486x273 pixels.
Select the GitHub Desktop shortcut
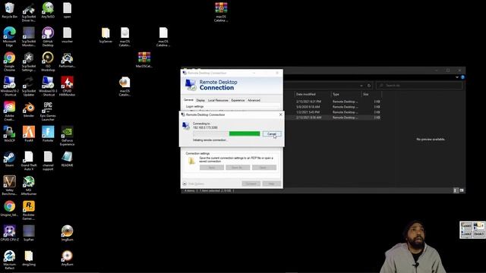coord(48,36)
